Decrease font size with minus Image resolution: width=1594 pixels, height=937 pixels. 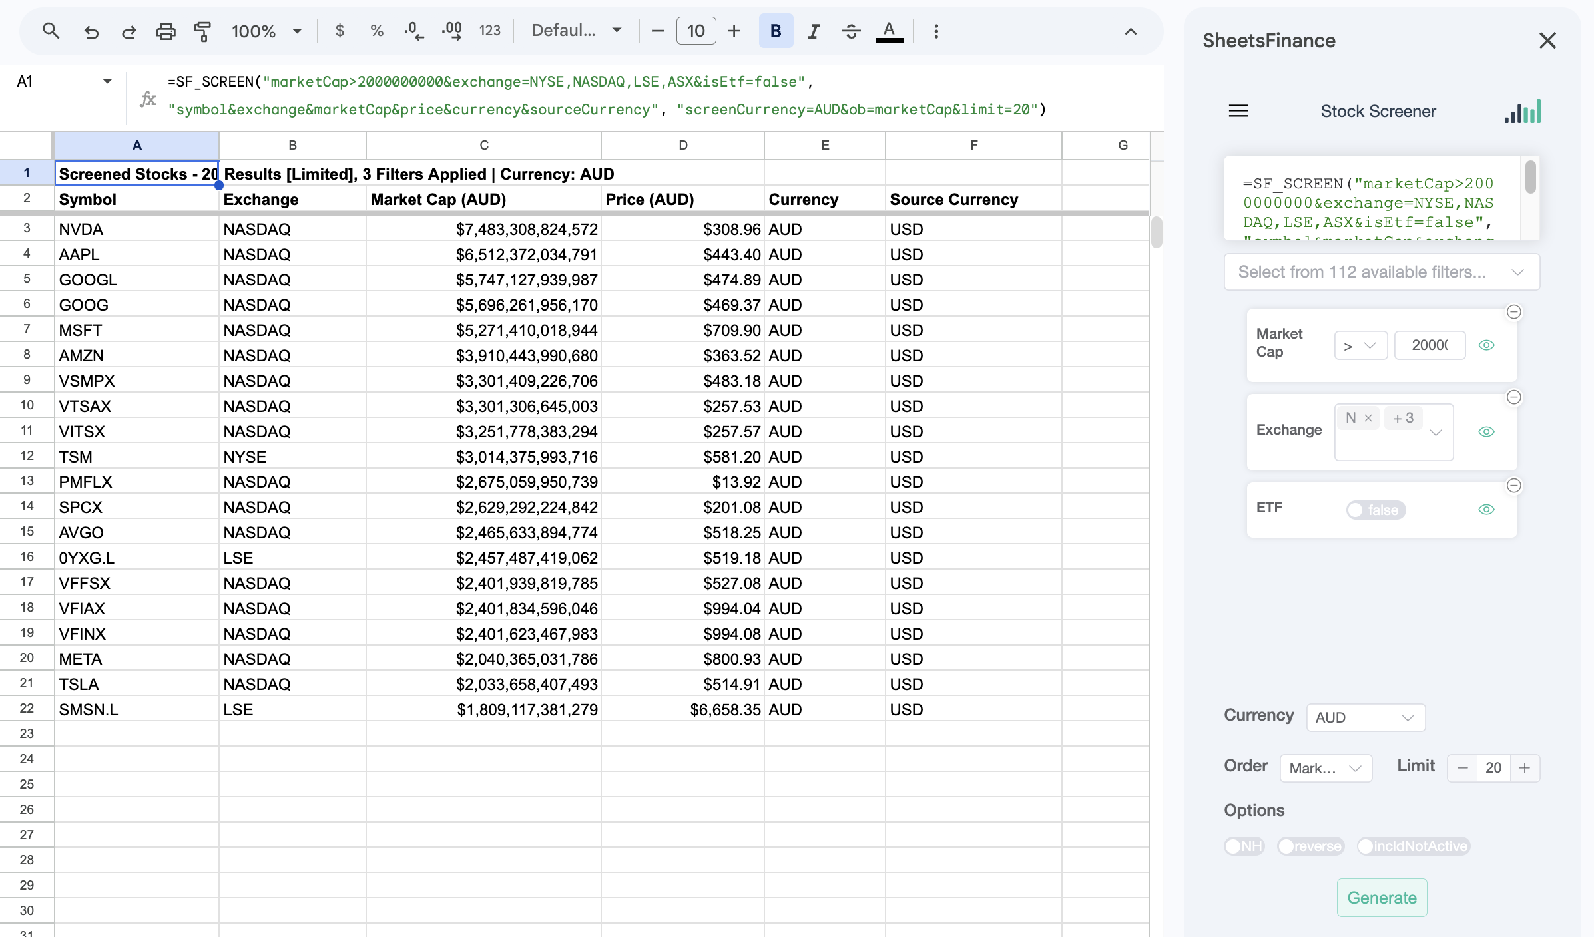pos(658,31)
